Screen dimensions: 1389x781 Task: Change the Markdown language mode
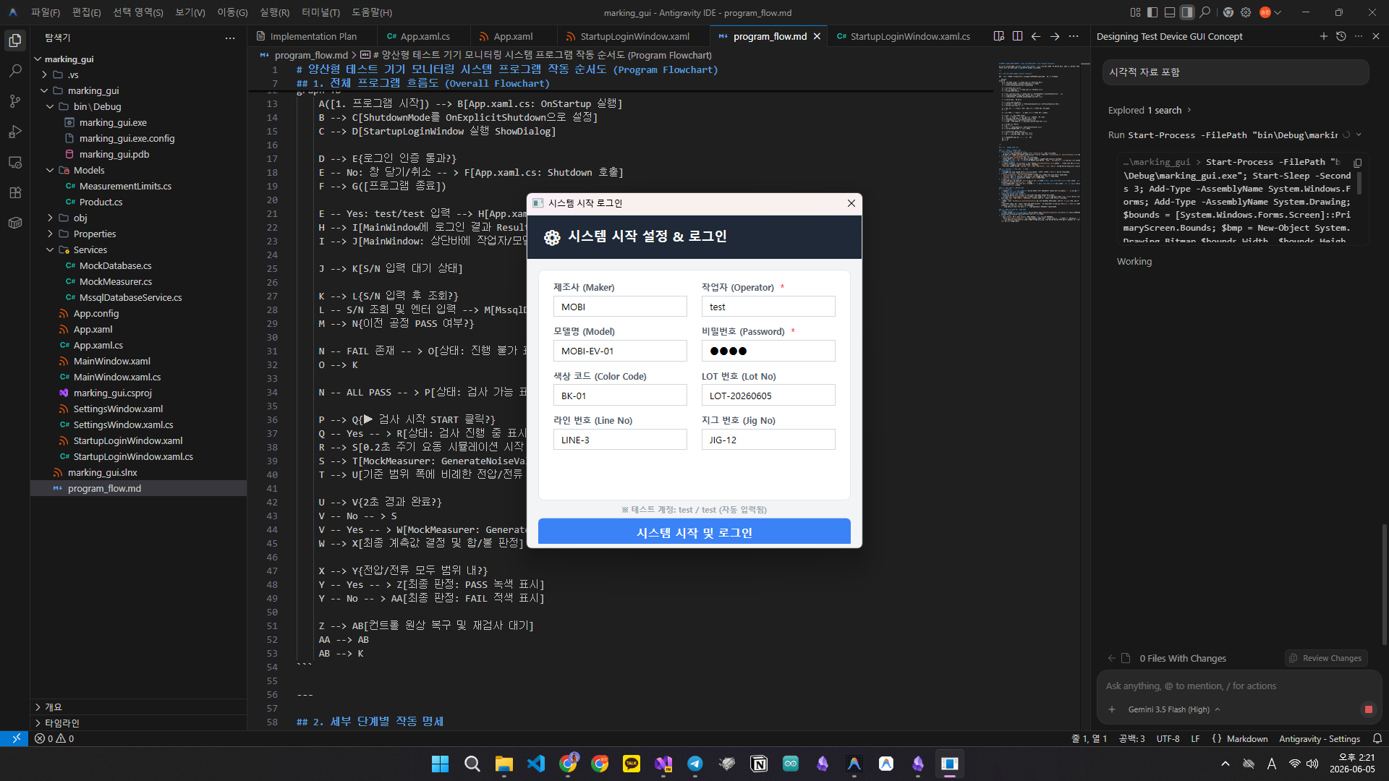click(1247, 738)
